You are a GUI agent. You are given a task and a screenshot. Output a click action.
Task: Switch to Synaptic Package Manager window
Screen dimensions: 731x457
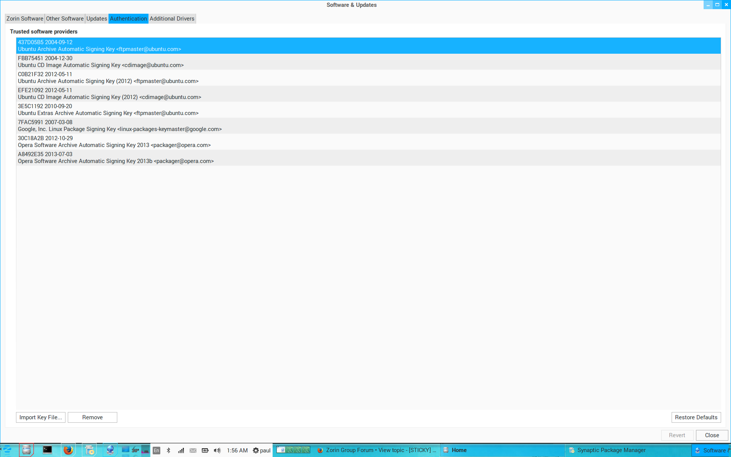[611, 450]
